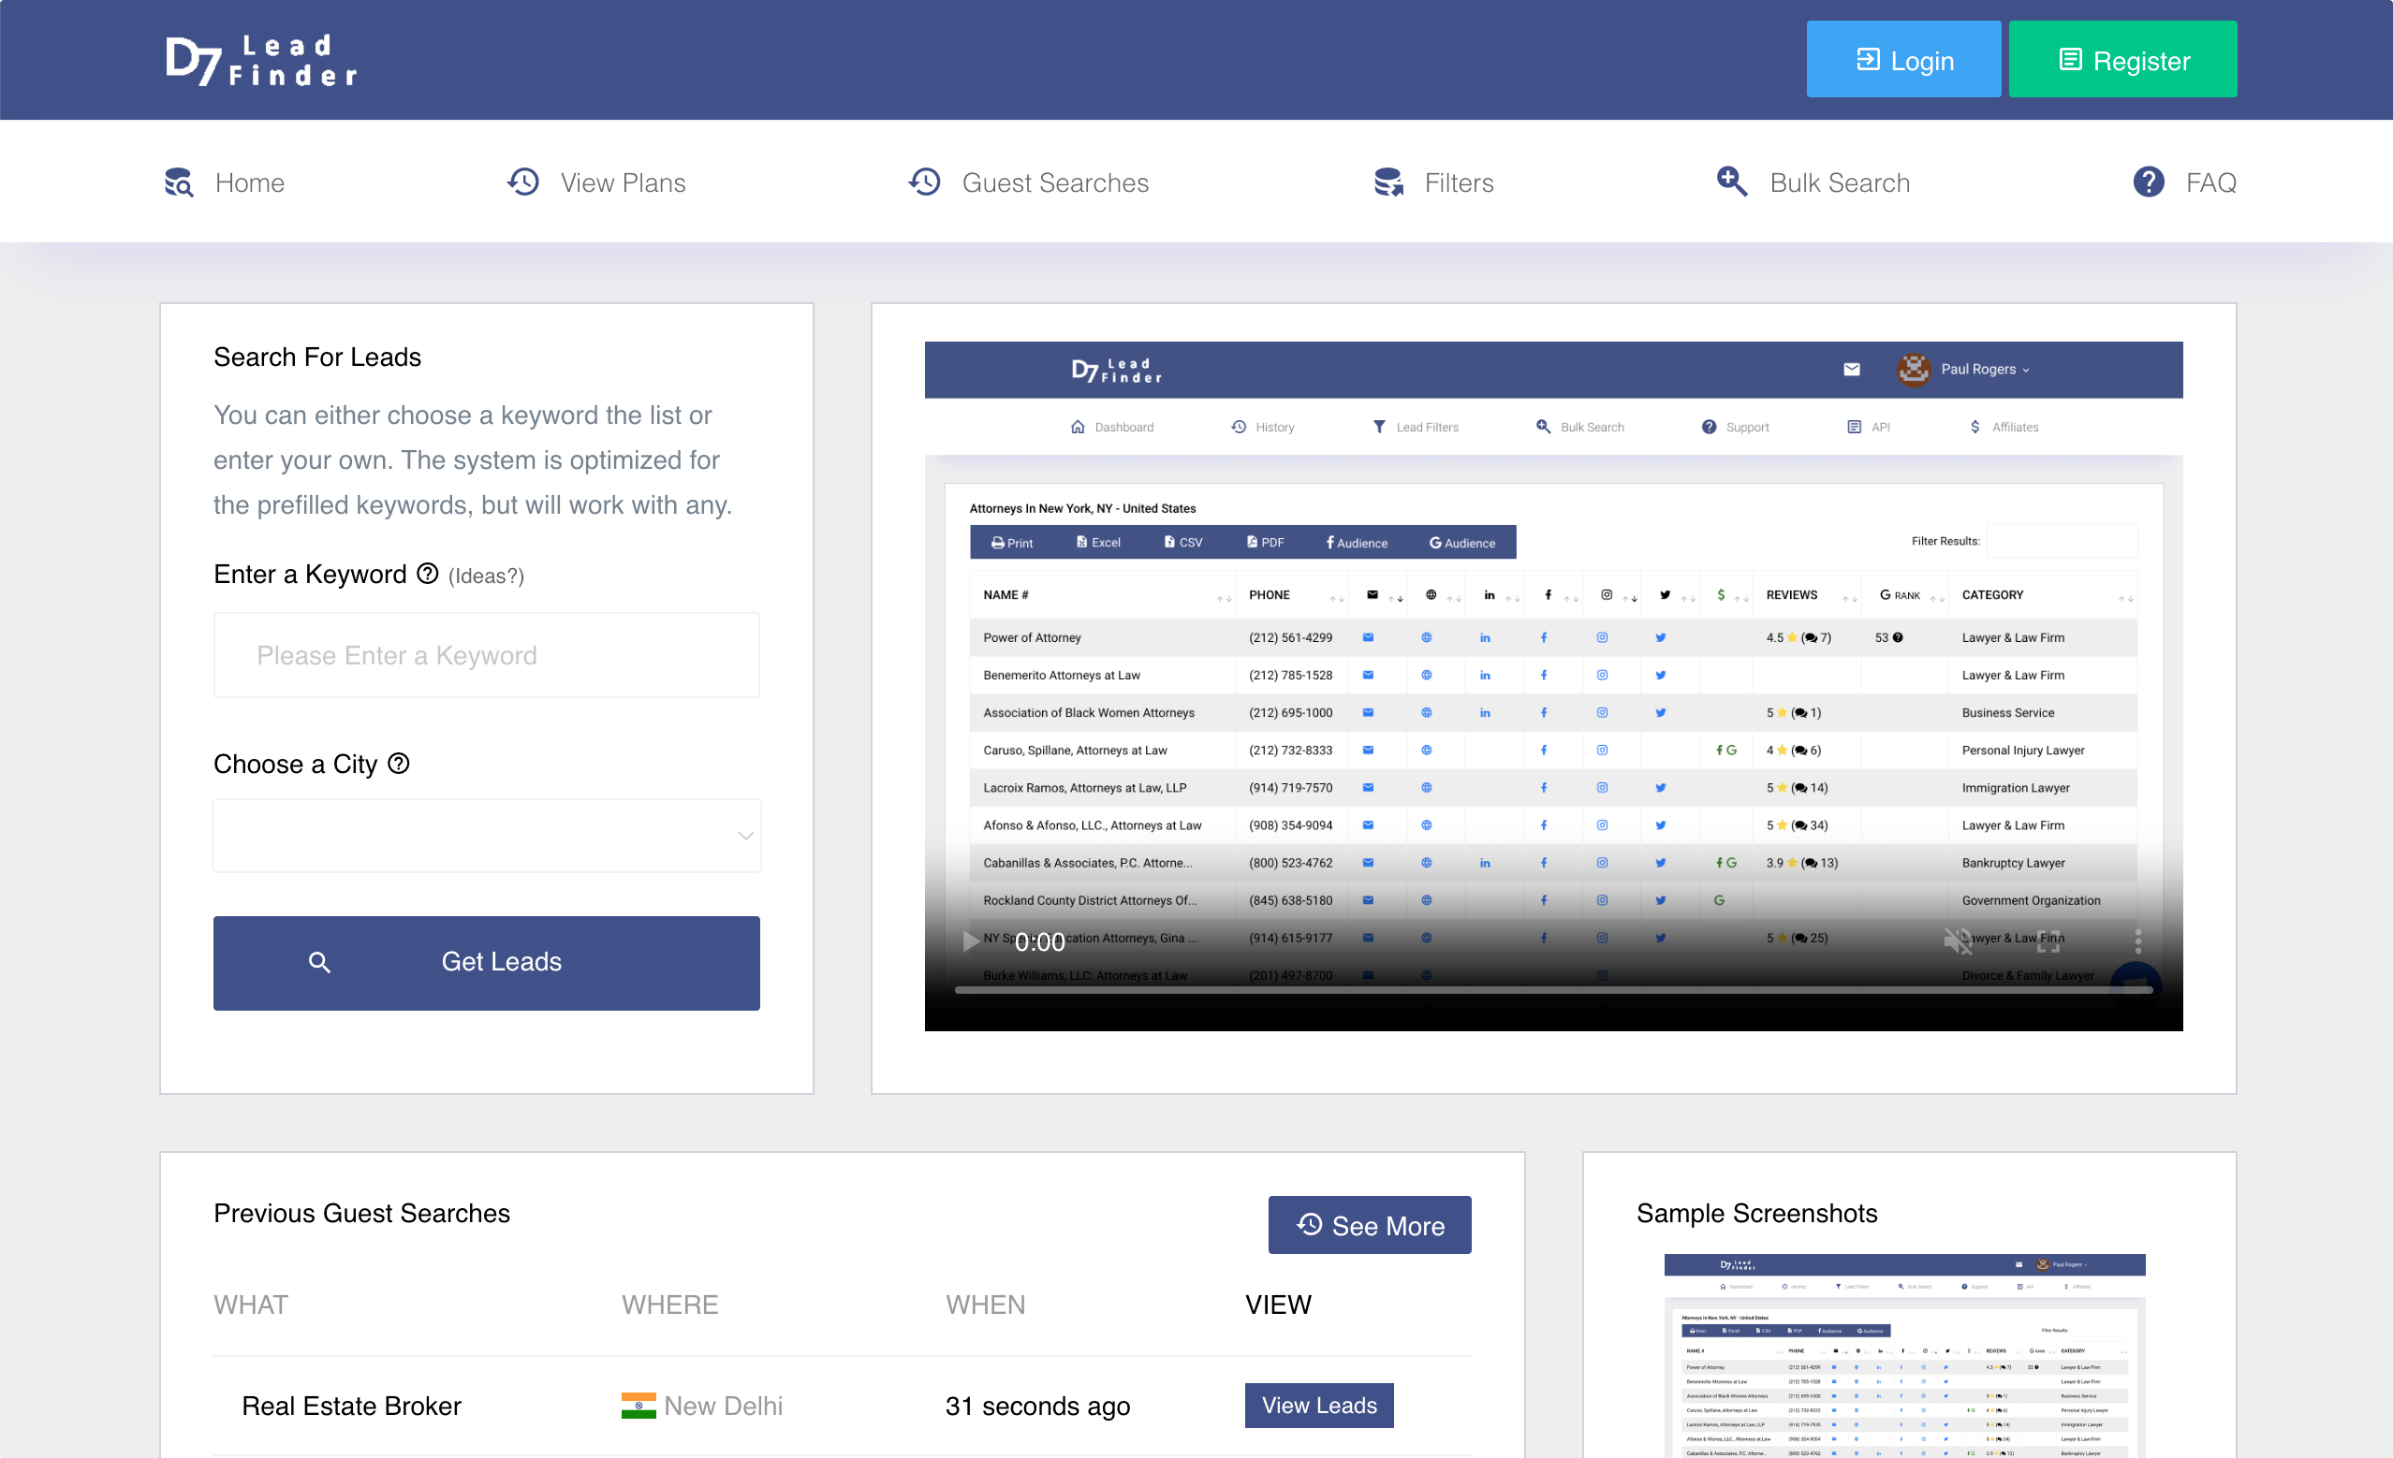Expand the Choose a City dropdown
The width and height of the screenshot is (2393, 1458).
coord(487,836)
